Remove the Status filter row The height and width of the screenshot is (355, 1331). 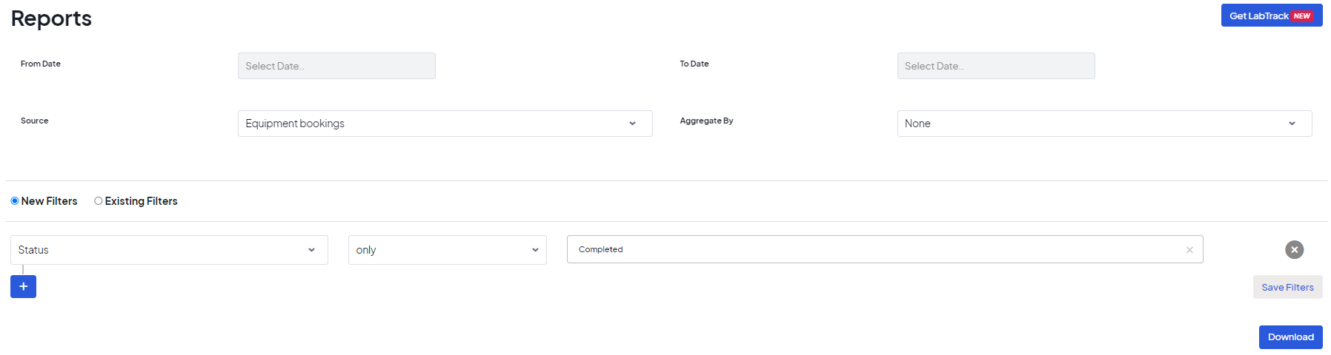click(1294, 250)
